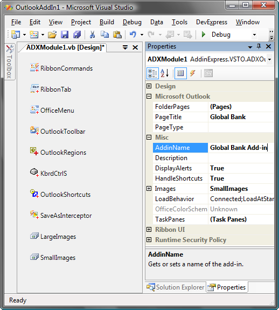Select the OutlookShortcuts component
This screenshot has width=279, height=310.
pyautogui.click(x=60, y=194)
